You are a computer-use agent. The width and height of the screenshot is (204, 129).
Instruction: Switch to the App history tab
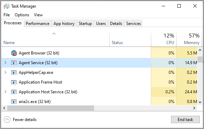click(x=64, y=24)
